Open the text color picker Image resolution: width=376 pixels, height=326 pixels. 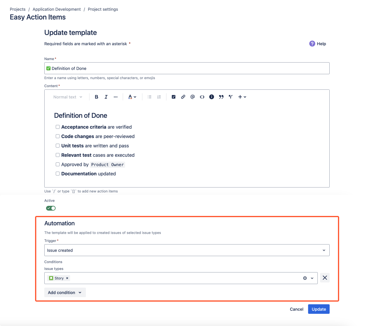[132, 97]
